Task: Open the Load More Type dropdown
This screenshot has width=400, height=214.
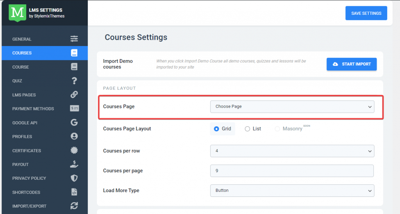Action: pos(292,191)
